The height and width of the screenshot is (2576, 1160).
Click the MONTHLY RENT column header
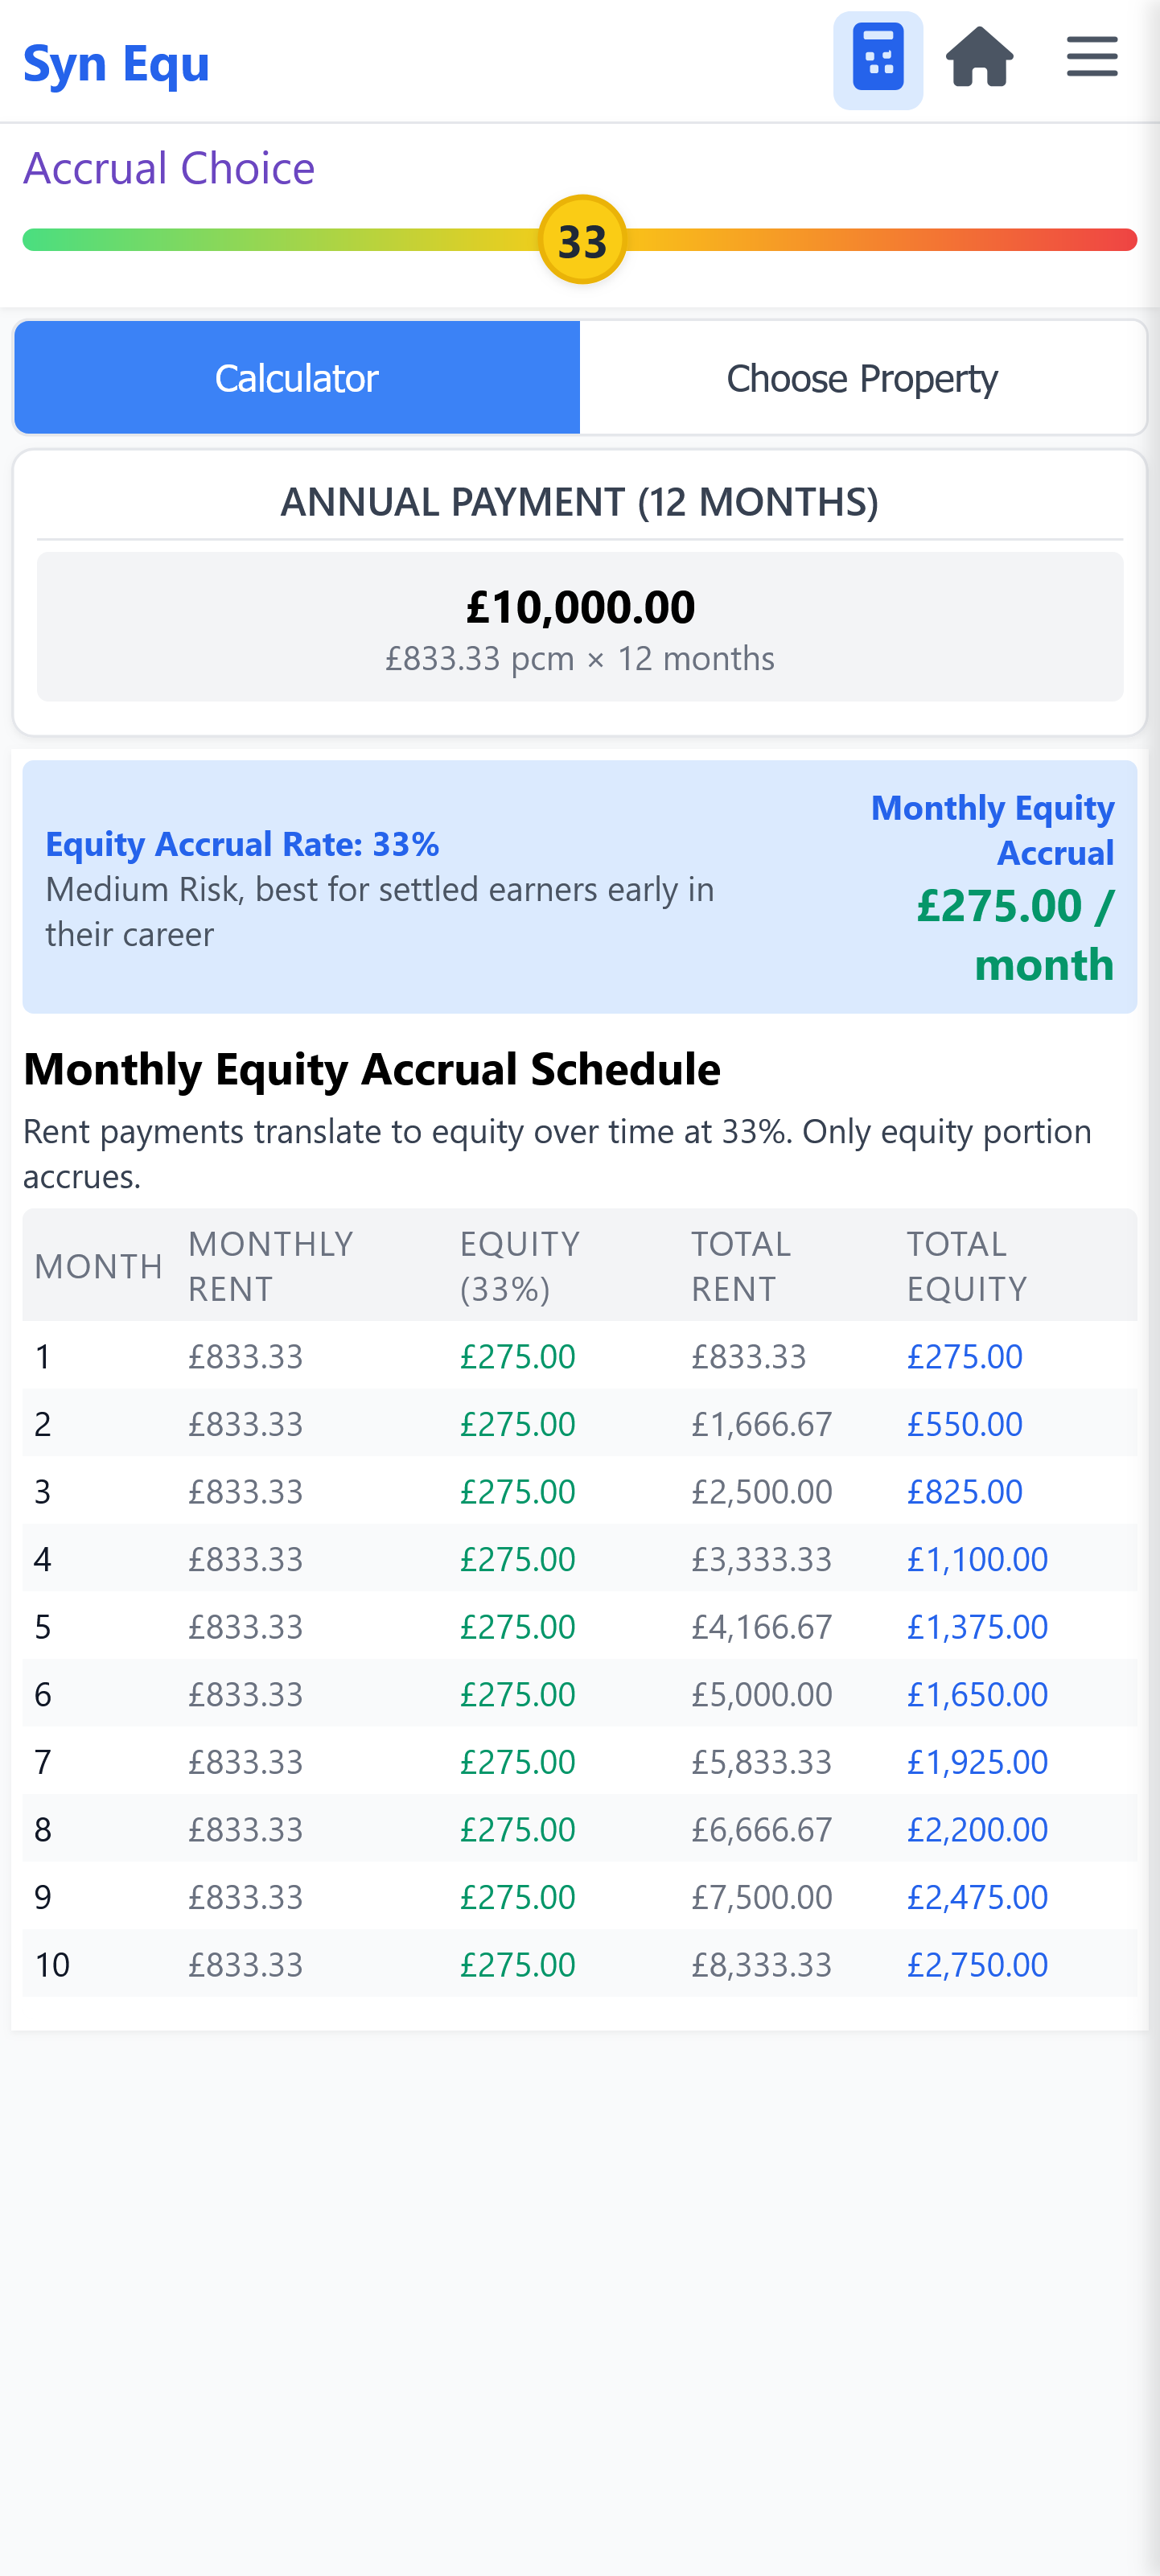pos(271,1266)
